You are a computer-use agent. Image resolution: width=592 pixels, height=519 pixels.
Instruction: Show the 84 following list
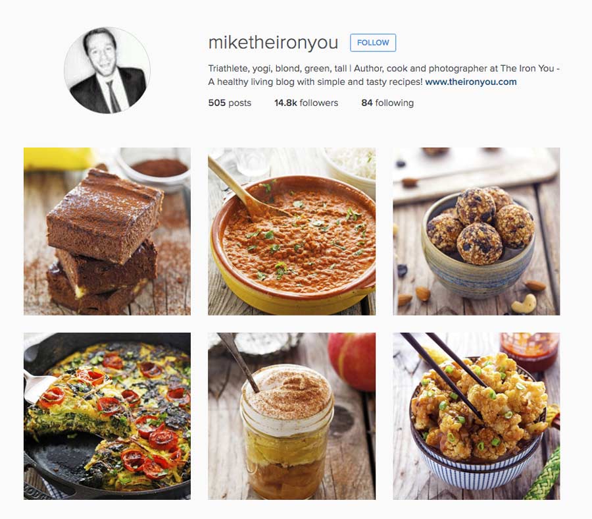click(x=387, y=103)
